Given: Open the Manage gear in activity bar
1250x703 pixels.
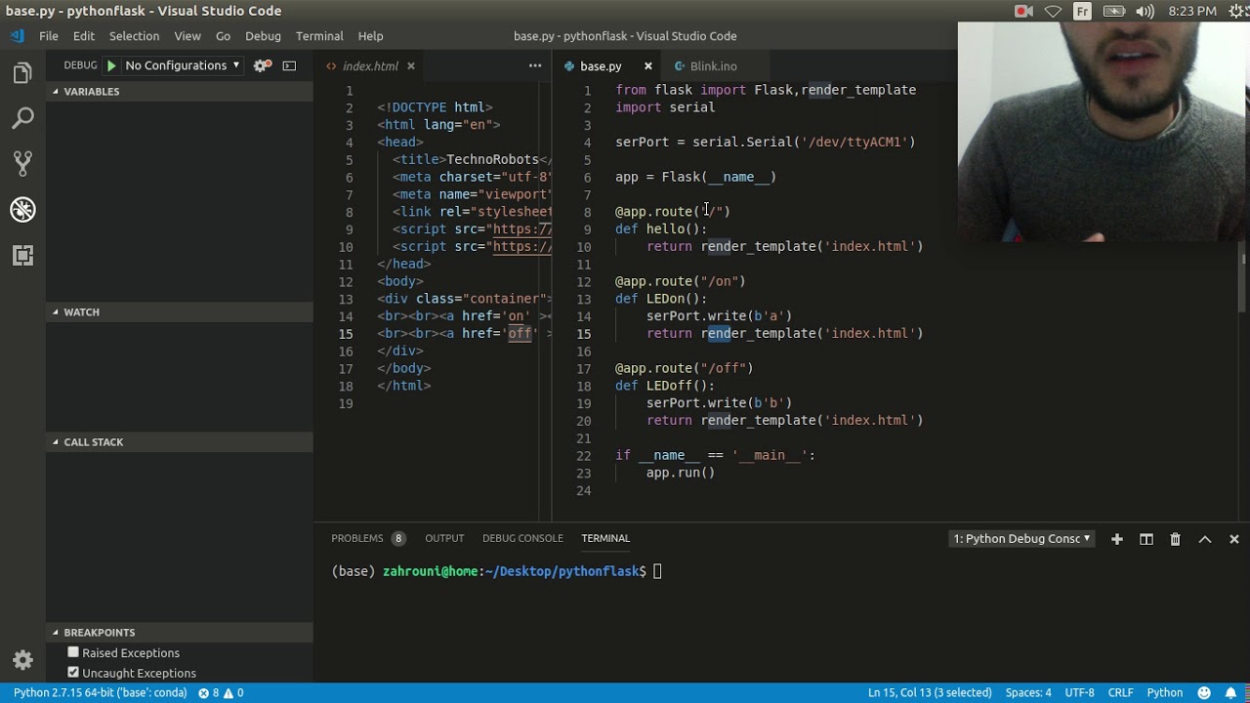Looking at the screenshot, I should click(22, 660).
